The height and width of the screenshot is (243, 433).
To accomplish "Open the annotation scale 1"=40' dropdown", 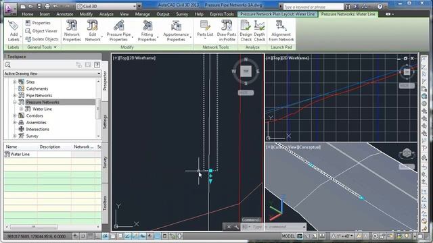I will [342, 236].
